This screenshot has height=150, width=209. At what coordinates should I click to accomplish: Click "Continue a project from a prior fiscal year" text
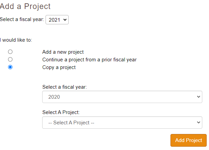89,60
